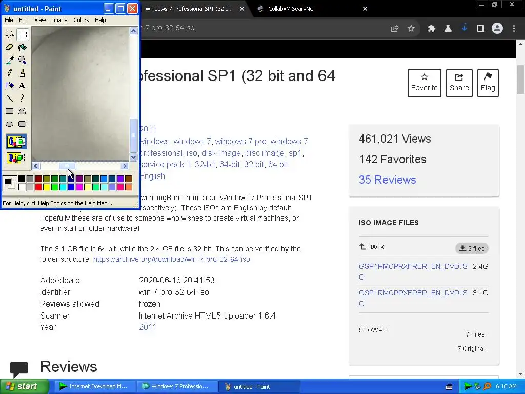Open the Windows Start button
Image resolution: width=525 pixels, height=394 pixels.
pos(25,386)
